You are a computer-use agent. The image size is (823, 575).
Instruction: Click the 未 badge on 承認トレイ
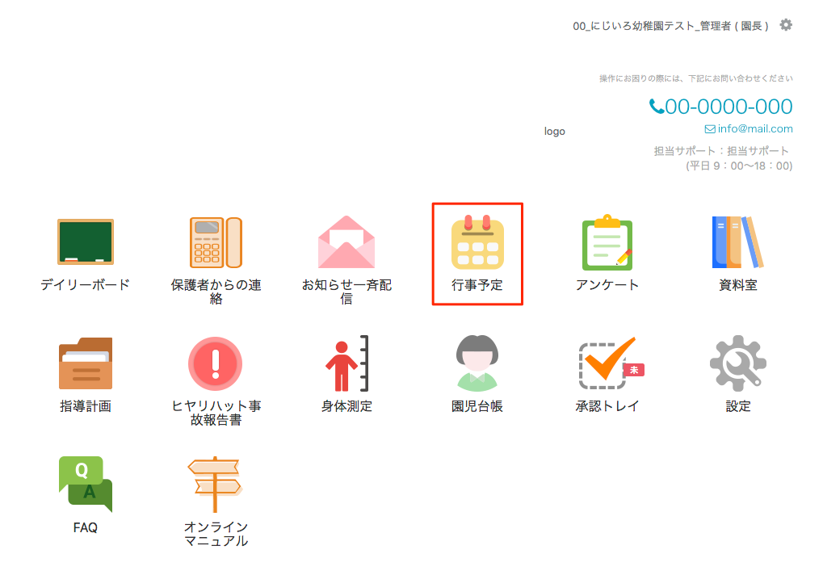634,370
